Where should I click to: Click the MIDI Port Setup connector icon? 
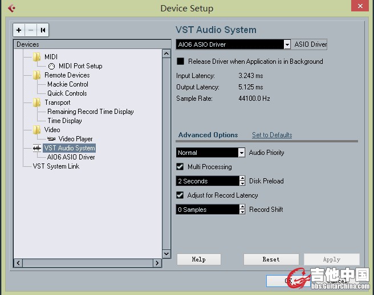pyautogui.click(x=51, y=66)
